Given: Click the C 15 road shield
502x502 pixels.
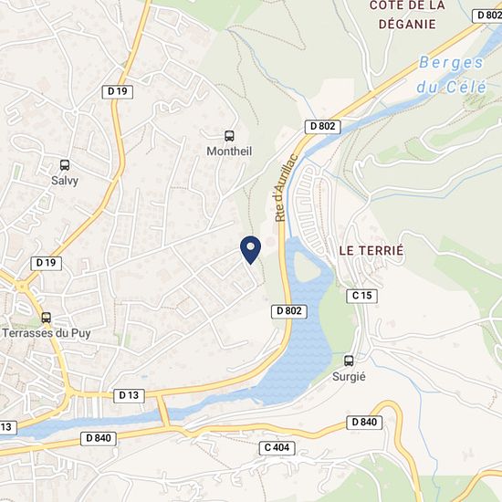Looking at the screenshot, I should 361,296.
